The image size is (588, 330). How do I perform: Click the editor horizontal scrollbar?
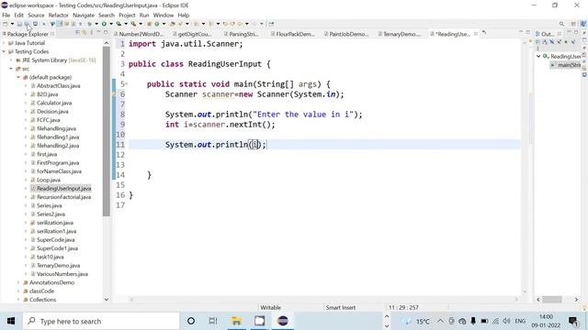coord(323,299)
